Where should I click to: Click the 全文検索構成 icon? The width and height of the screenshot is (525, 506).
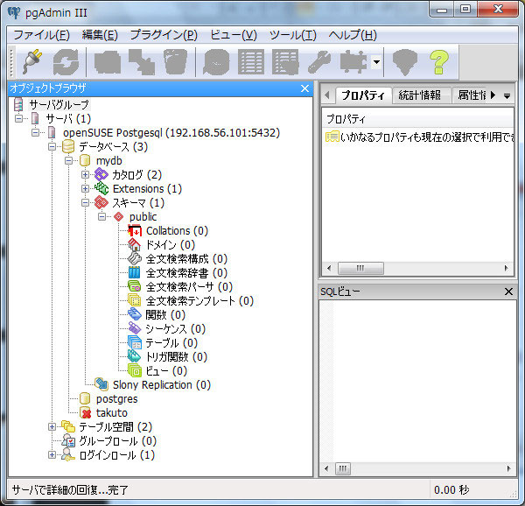click(135, 259)
